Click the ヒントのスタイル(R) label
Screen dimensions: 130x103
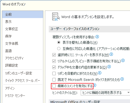coord(65,93)
